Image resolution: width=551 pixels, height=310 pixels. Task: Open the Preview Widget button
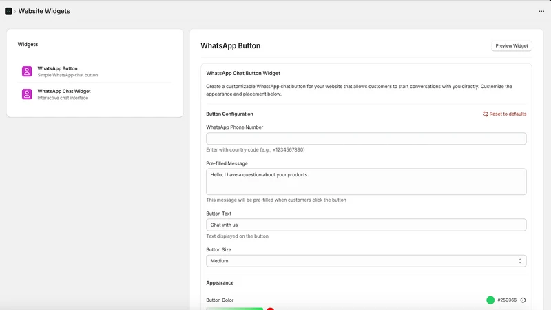(x=512, y=45)
